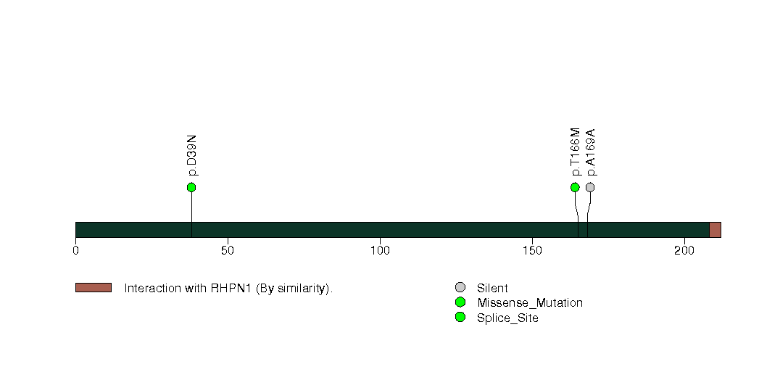759x380 pixels.
Task: Select the "Silent" legend label
Action: point(492,288)
